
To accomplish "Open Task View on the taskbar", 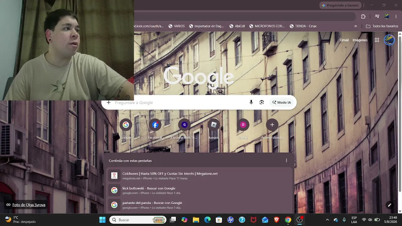I will (x=173, y=220).
